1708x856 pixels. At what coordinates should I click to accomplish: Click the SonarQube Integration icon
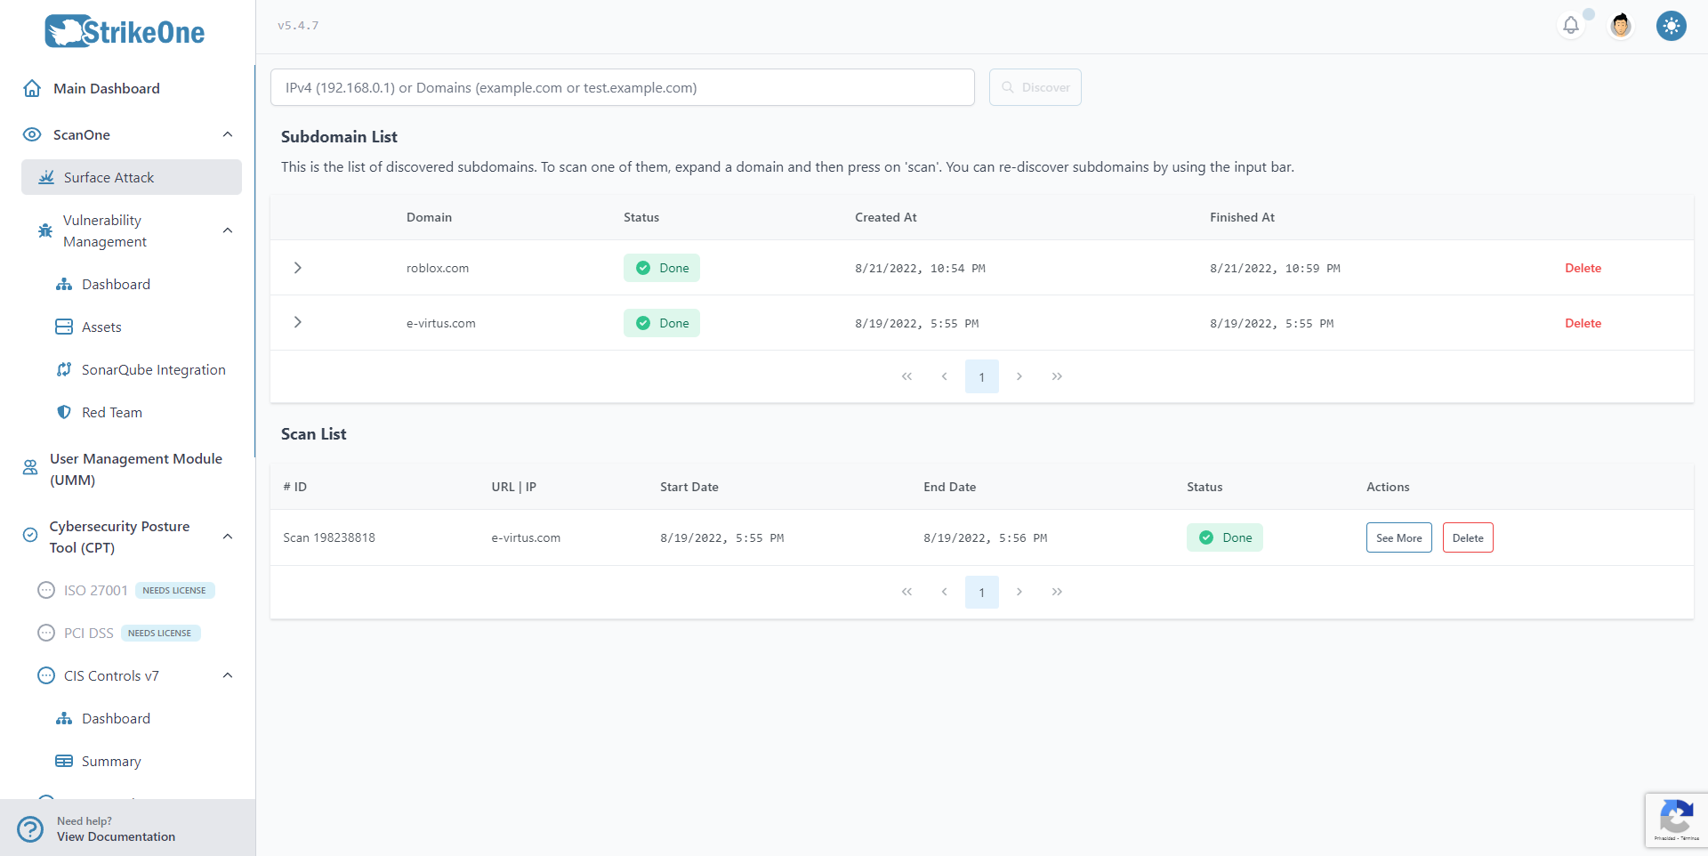pyautogui.click(x=64, y=369)
